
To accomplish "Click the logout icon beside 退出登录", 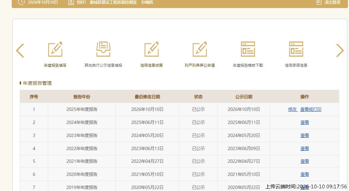I will tap(319, 2).
